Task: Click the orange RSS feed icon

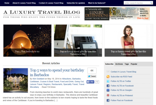Action: tap(108, 77)
